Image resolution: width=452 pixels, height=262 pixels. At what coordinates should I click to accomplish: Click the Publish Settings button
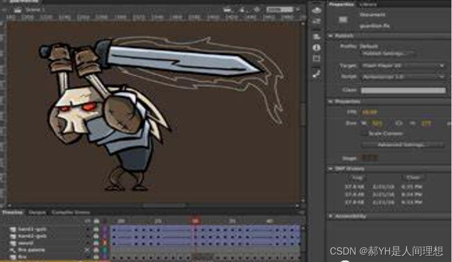click(x=388, y=54)
